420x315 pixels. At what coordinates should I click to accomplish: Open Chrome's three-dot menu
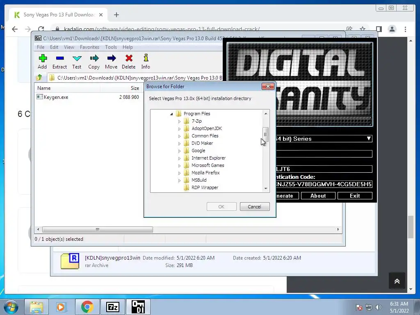[405, 29]
